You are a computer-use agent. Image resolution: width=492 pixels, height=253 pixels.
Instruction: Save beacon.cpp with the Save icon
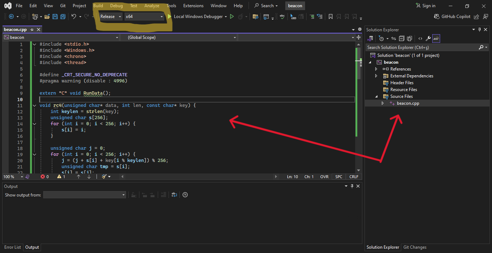[x=55, y=17]
